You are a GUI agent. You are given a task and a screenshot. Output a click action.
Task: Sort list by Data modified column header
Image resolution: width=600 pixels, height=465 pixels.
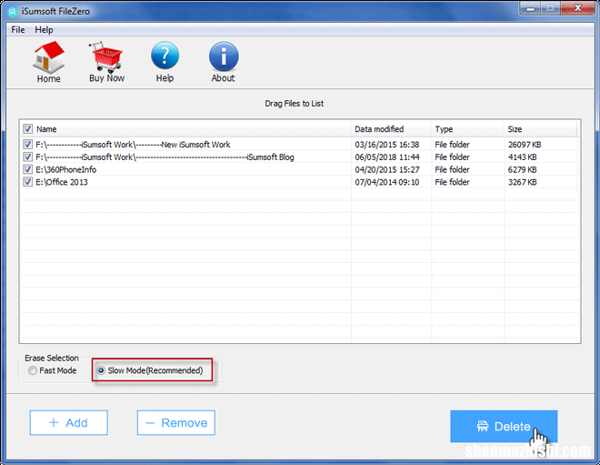[379, 129]
